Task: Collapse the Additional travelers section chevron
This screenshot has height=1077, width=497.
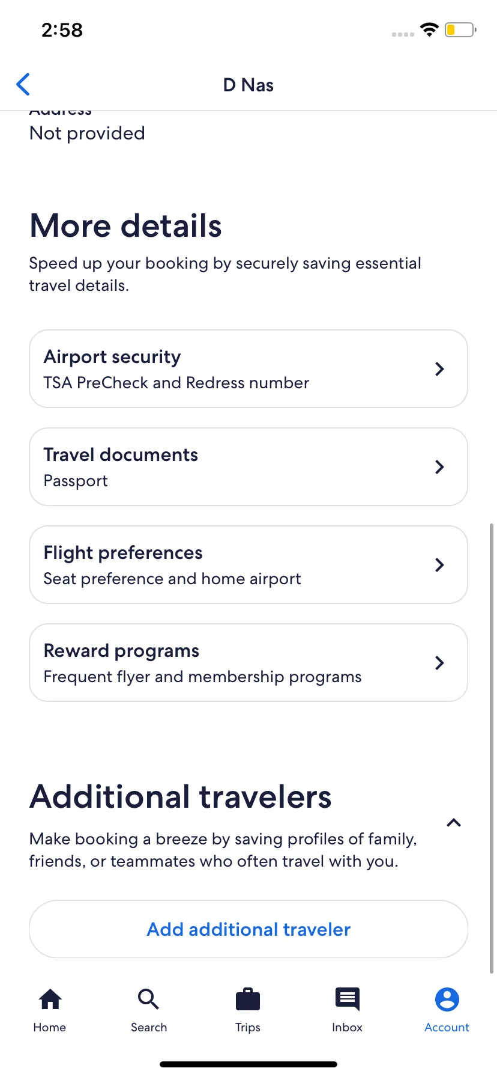Action: (454, 823)
